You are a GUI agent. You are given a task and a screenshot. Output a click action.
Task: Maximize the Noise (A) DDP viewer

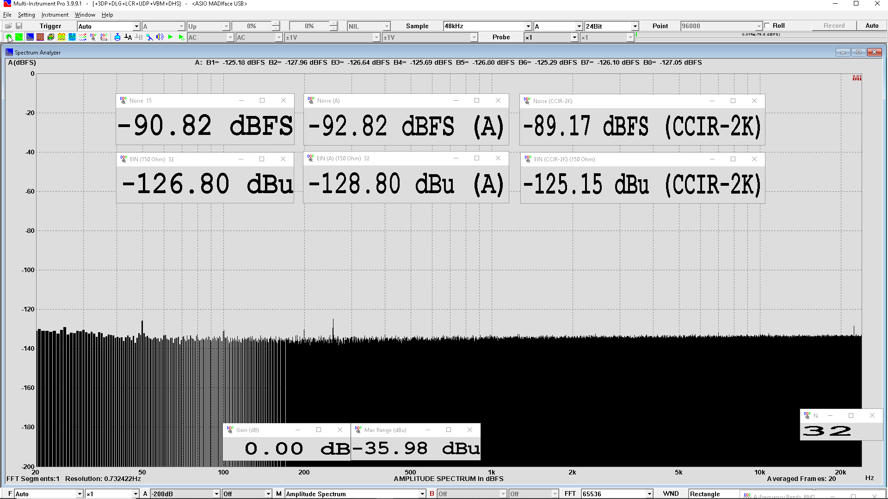pyautogui.click(x=477, y=100)
